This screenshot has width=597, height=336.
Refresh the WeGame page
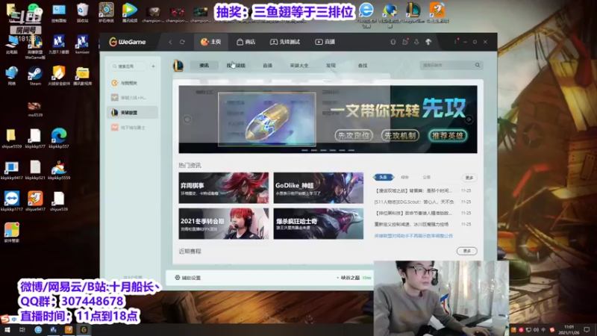tap(182, 42)
